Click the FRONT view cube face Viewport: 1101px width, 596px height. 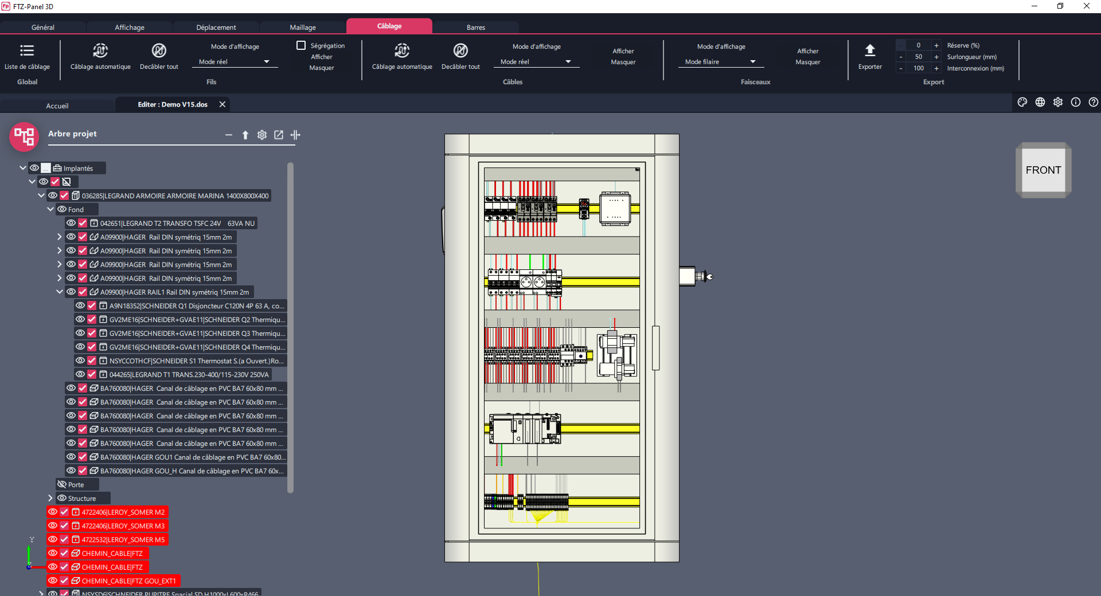pyautogui.click(x=1043, y=170)
